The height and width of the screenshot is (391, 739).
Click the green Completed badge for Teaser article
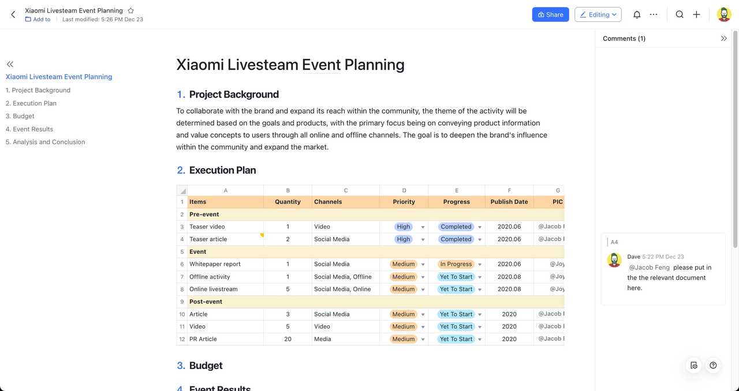tap(456, 239)
